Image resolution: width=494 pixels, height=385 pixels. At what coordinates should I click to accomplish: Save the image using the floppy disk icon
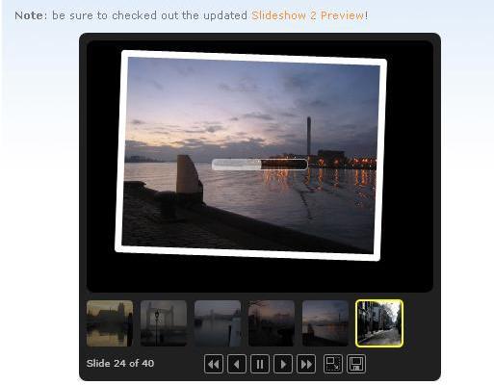click(x=356, y=364)
